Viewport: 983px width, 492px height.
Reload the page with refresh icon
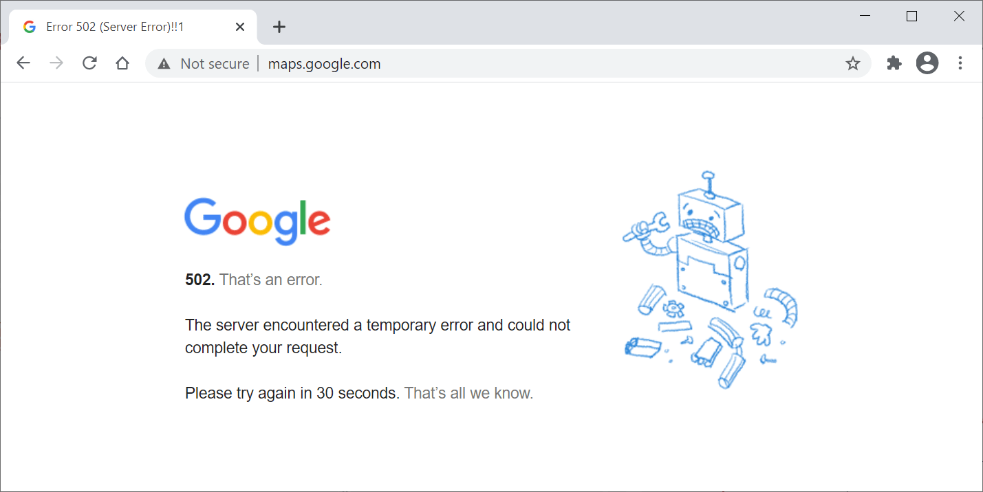[89, 63]
